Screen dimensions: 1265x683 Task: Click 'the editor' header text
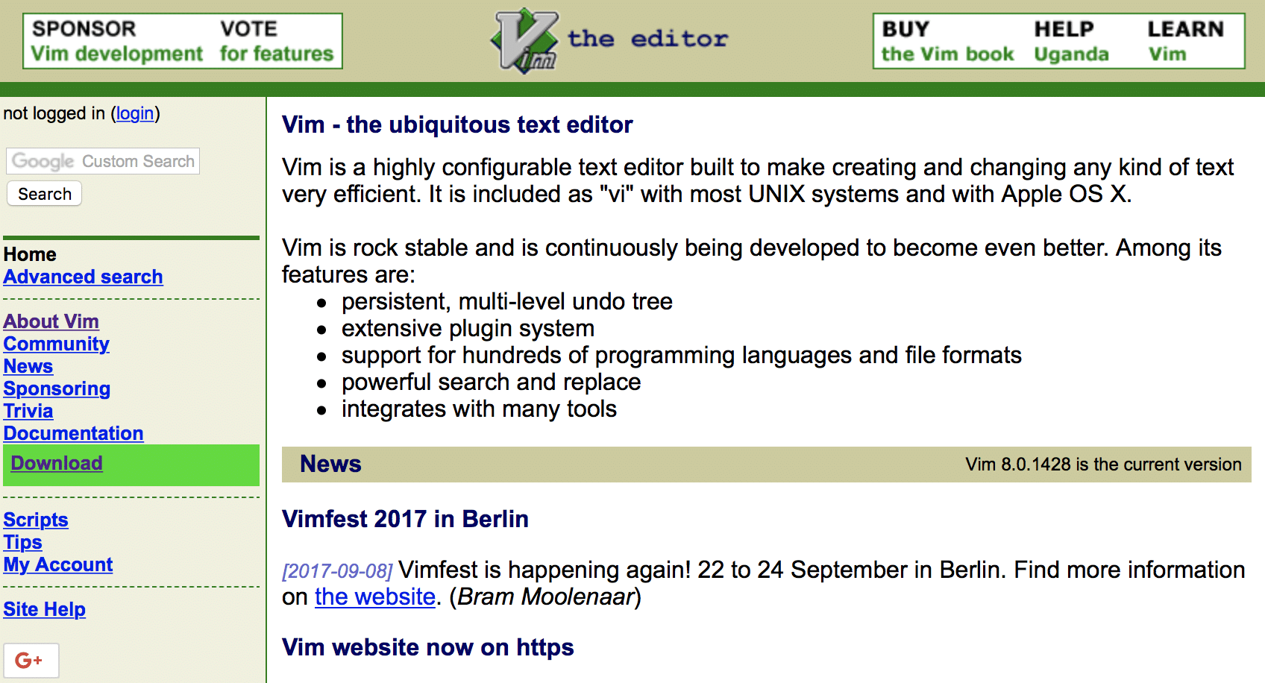coord(647,39)
